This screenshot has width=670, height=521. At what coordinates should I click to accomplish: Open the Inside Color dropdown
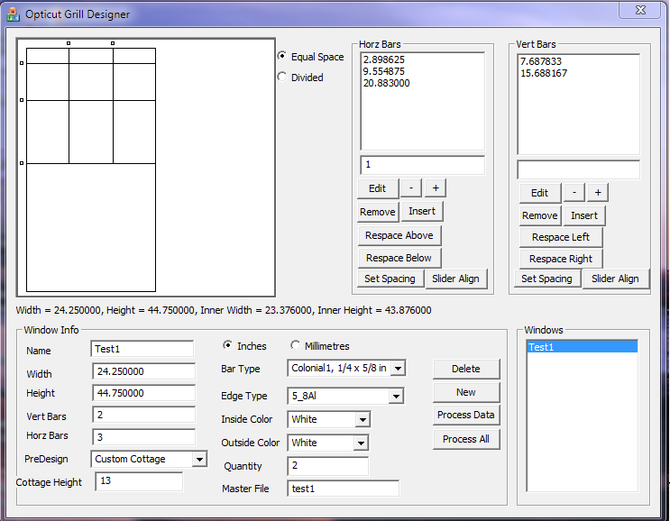tap(362, 419)
